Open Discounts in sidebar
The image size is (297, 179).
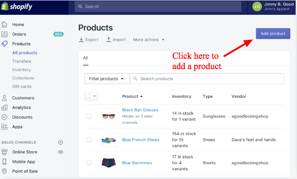pyautogui.click(x=22, y=117)
